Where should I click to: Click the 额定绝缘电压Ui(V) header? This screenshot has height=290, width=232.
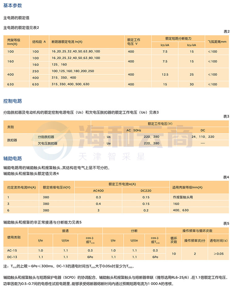click(57, 187)
